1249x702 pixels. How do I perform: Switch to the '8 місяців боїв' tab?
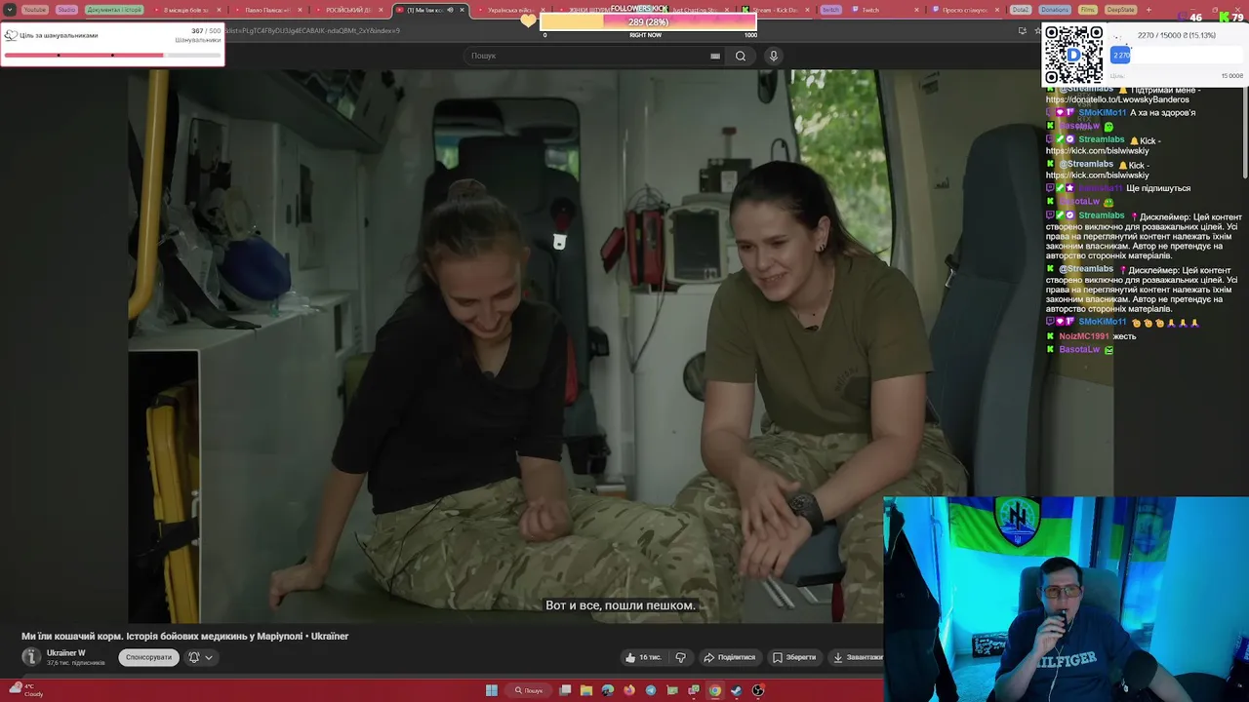(x=186, y=10)
